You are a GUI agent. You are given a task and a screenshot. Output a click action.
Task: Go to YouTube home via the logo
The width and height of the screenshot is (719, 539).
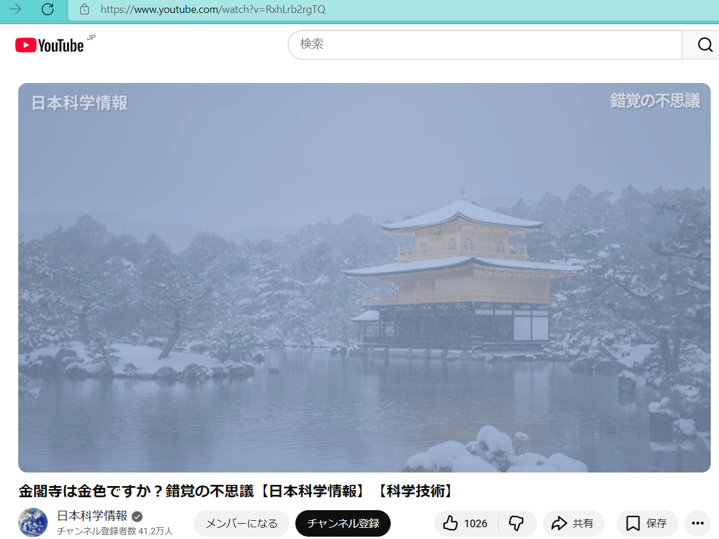pyautogui.click(x=50, y=45)
